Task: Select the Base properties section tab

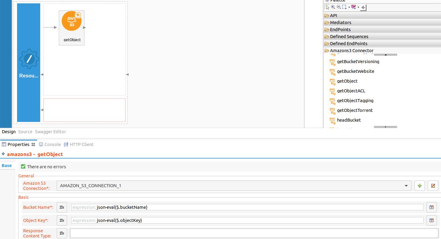Action: pyautogui.click(x=7, y=166)
